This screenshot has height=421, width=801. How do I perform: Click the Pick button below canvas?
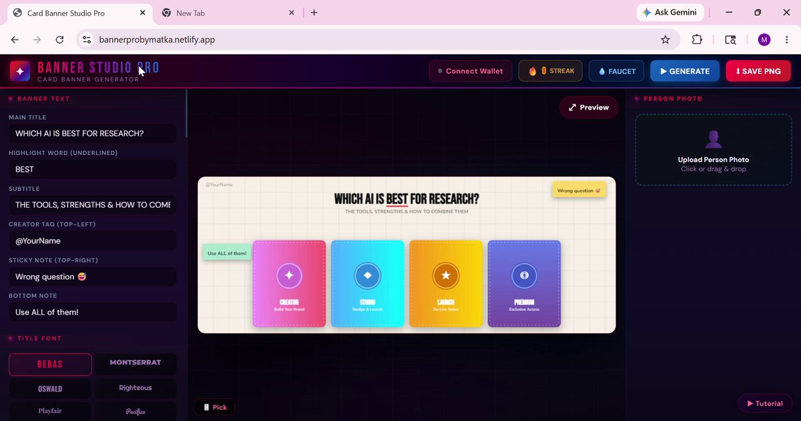point(215,407)
